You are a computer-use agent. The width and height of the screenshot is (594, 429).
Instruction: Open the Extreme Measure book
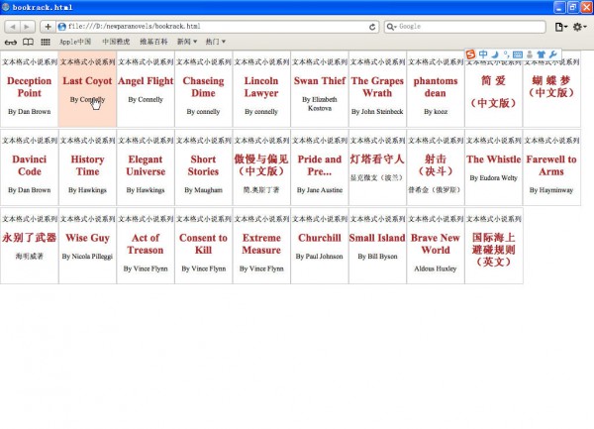(261, 244)
